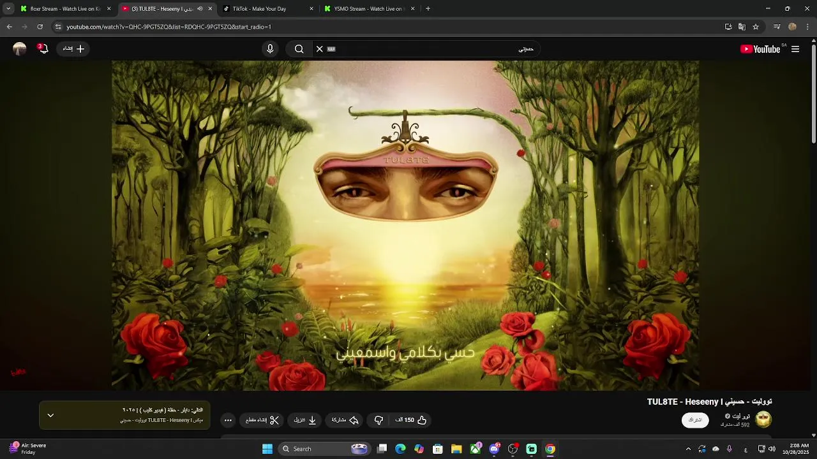Close the floxr Stream tab
Screen dimensions: 817x459
[109, 9]
